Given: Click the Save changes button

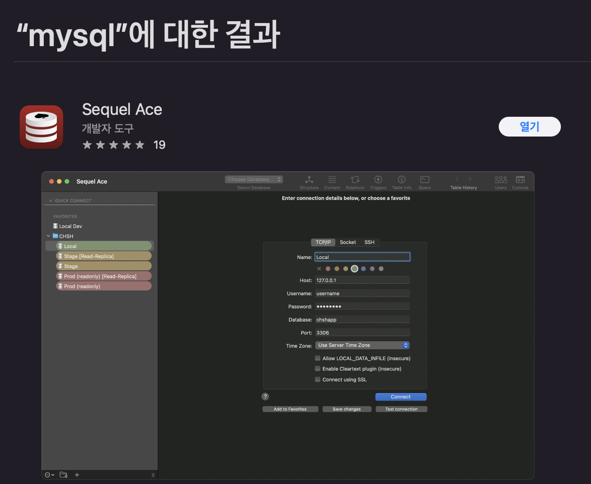Looking at the screenshot, I should pos(347,409).
